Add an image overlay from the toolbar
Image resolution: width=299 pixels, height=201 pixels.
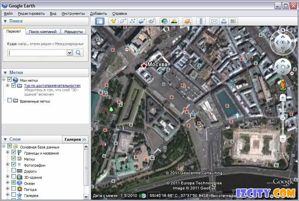[142, 21]
